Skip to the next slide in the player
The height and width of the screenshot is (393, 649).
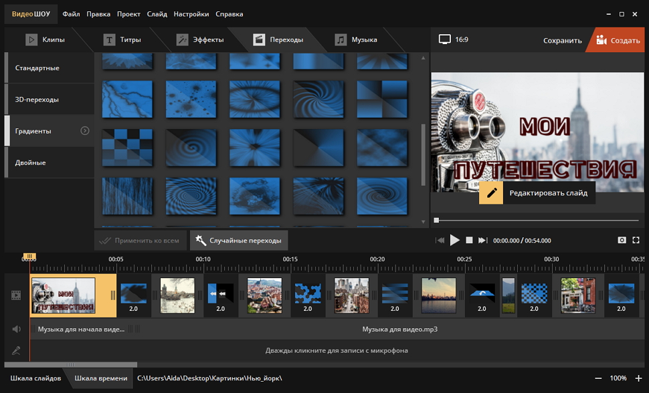(482, 240)
